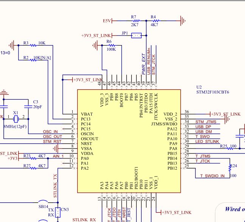Click the E5V power port symbol
This screenshot has width=245, height=222.
point(108,20)
